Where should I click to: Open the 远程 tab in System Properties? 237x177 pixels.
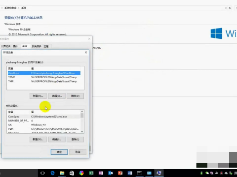(46, 46)
